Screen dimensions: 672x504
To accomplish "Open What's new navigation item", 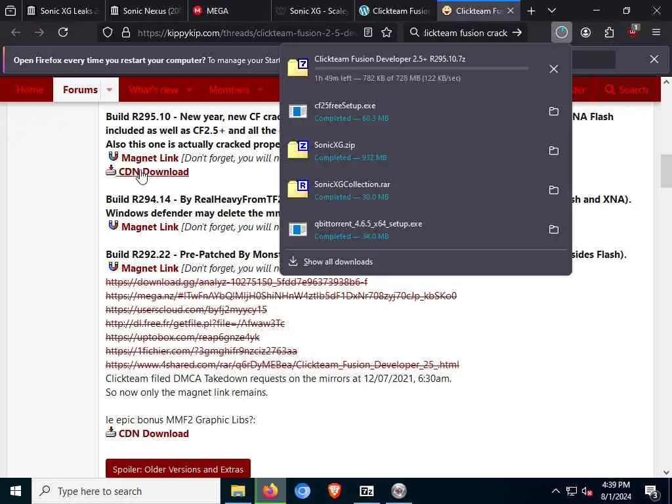I will pos(154,89).
